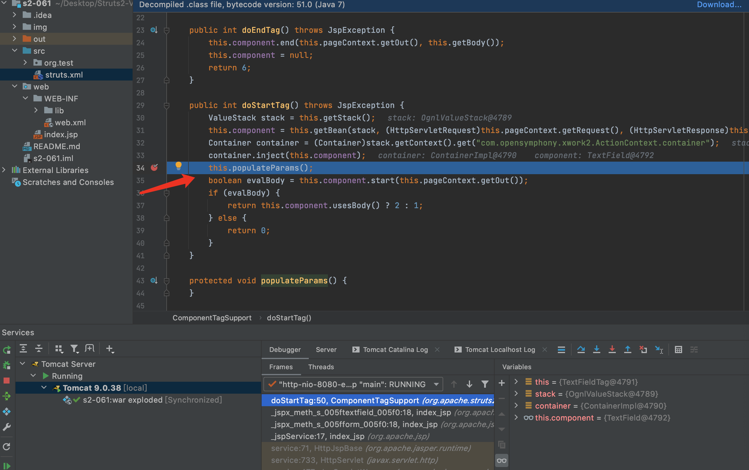Resume program with green play-pause icon
This screenshot has width=749, height=470.
point(7,465)
